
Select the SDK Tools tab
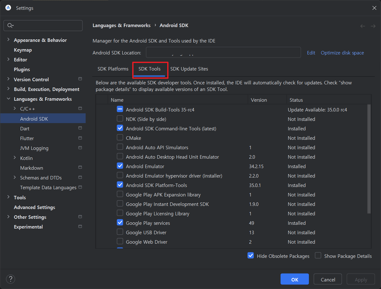150,69
